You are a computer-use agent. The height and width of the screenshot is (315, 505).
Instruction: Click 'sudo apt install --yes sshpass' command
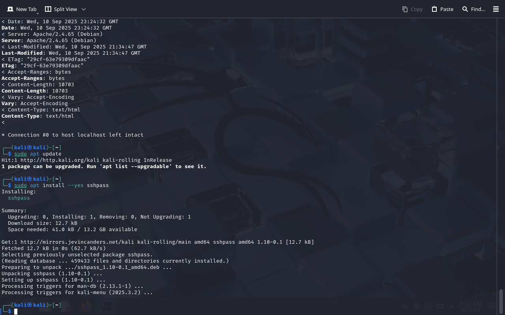coord(62,185)
